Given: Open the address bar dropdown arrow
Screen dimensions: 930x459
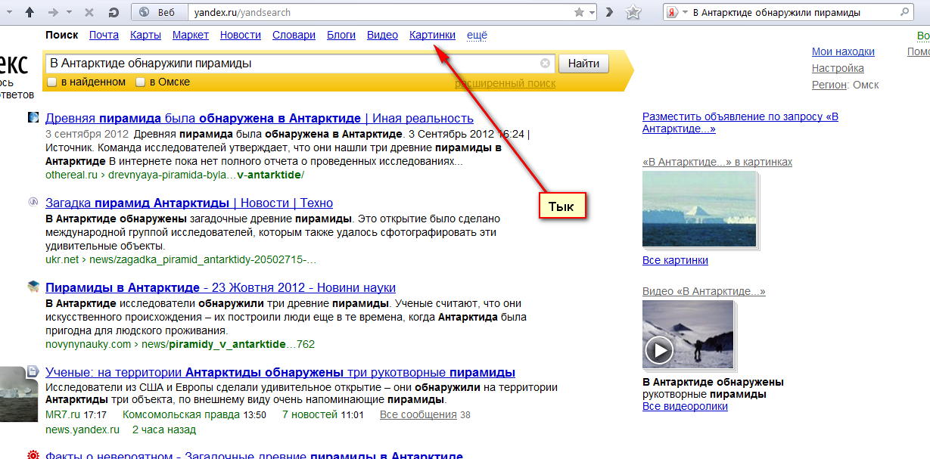Looking at the screenshot, I should pyautogui.click(x=591, y=12).
